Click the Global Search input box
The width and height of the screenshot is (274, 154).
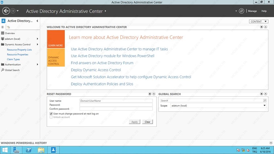(x=212, y=100)
